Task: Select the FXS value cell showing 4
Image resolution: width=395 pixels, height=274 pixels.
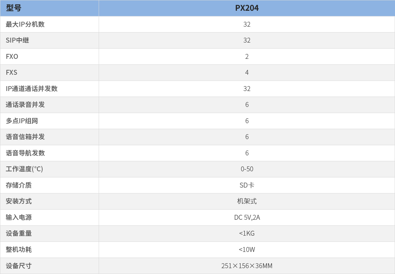Action: [247, 72]
